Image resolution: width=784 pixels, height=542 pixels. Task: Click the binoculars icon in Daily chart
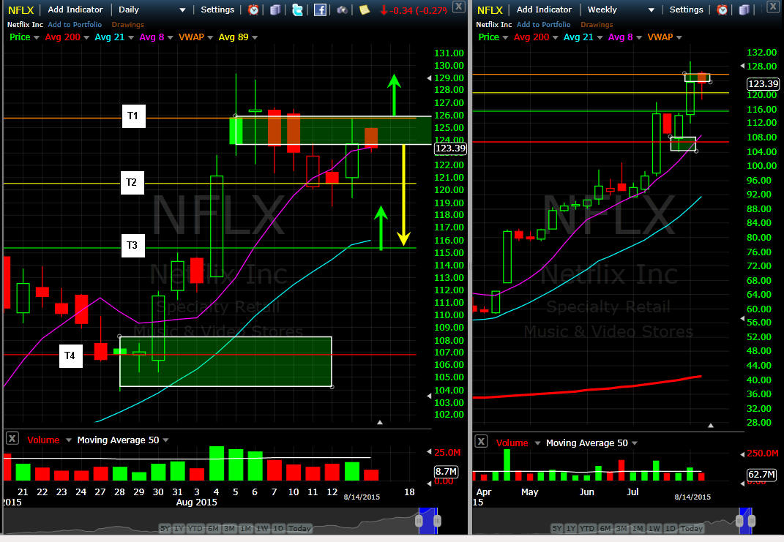(x=342, y=10)
